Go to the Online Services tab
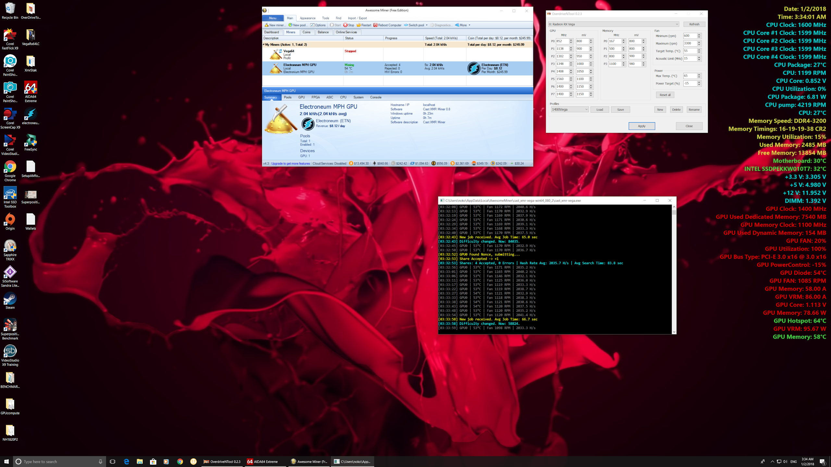 tap(346, 32)
